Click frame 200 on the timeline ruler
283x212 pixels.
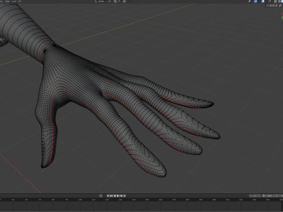tap(214, 200)
